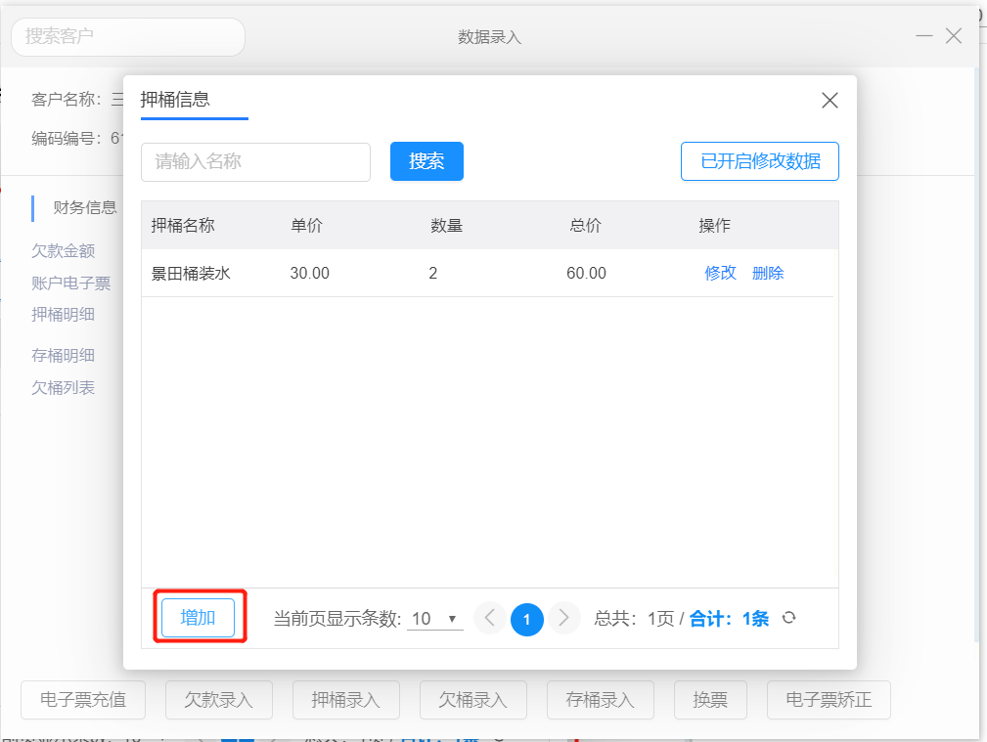Select 存桶明细 in the left sidebar

click(63, 356)
